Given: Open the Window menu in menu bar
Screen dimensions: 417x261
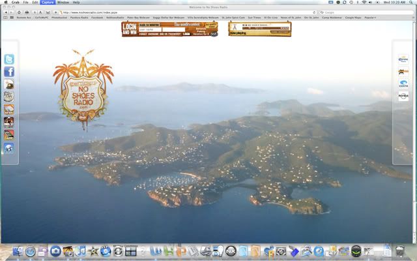Looking at the screenshot, I should coord(63,3).
